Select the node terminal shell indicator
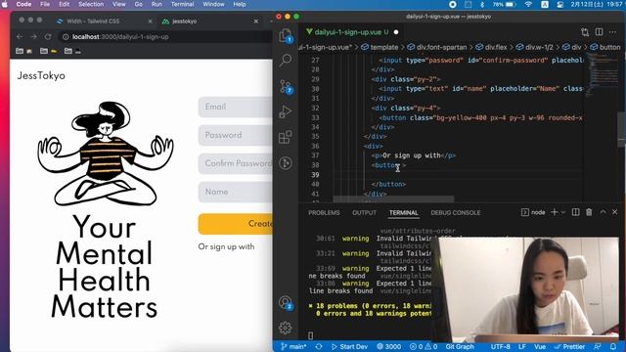Image resolution: width=626 pixels, height=352 pixels. (x=533, y=212)
